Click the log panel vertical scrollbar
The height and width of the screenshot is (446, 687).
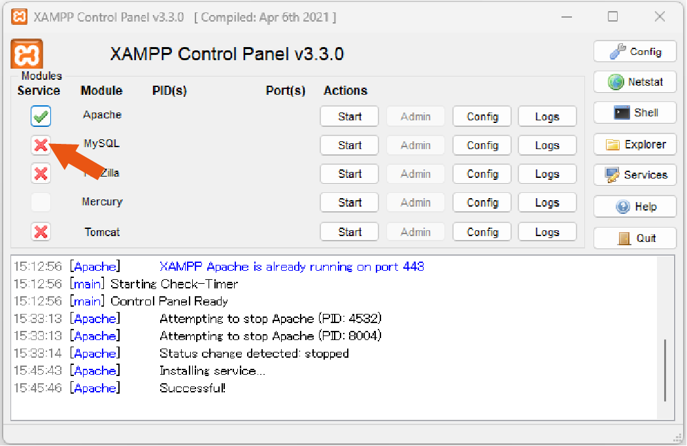(665, 337)
